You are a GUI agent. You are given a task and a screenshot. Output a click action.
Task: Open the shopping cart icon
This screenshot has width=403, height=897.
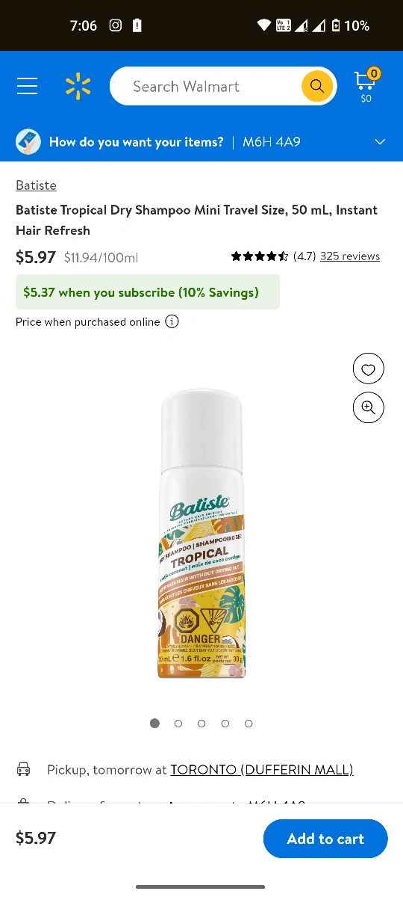(x=366, y=86)
